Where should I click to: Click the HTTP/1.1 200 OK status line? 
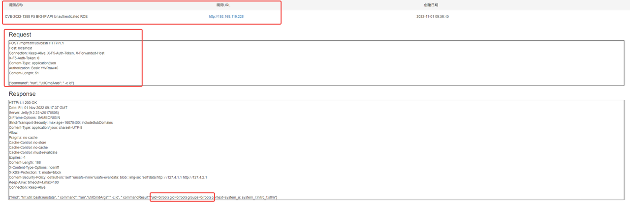click(x=23, y=102)
